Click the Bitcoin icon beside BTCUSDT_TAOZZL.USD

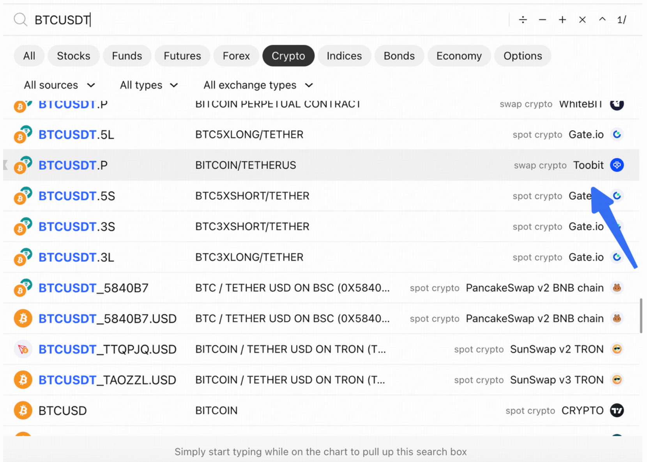click(23, 380)
